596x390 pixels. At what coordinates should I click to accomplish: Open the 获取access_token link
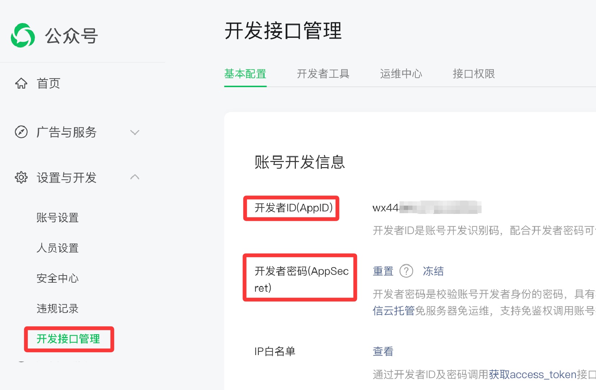(533, 375)
